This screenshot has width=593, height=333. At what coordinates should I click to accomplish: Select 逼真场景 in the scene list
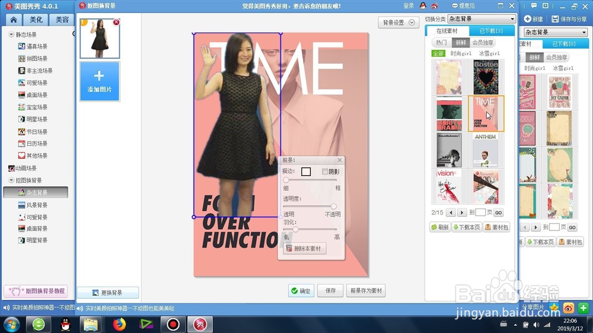click(33, 46)
